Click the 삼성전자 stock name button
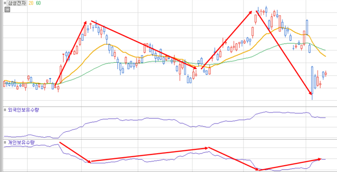 (17, 3)
